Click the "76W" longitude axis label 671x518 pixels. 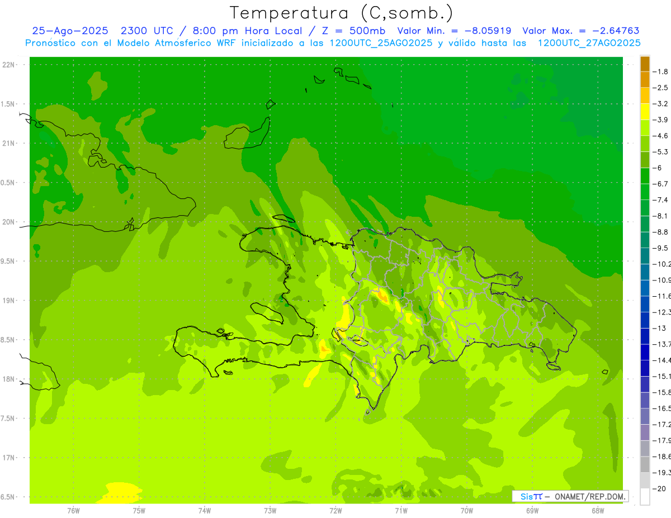coord(73,511)
